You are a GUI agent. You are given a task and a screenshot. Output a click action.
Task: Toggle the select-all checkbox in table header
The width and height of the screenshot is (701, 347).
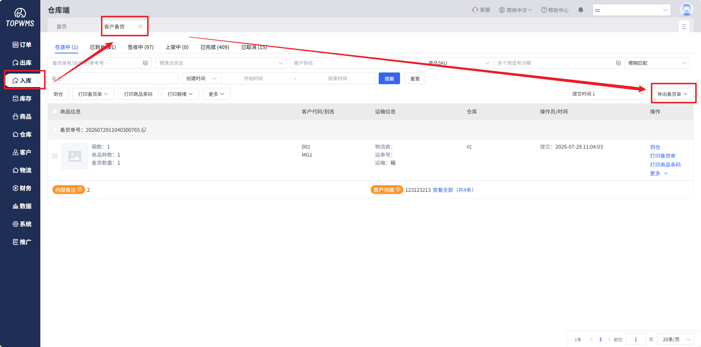tap(55, 112)
